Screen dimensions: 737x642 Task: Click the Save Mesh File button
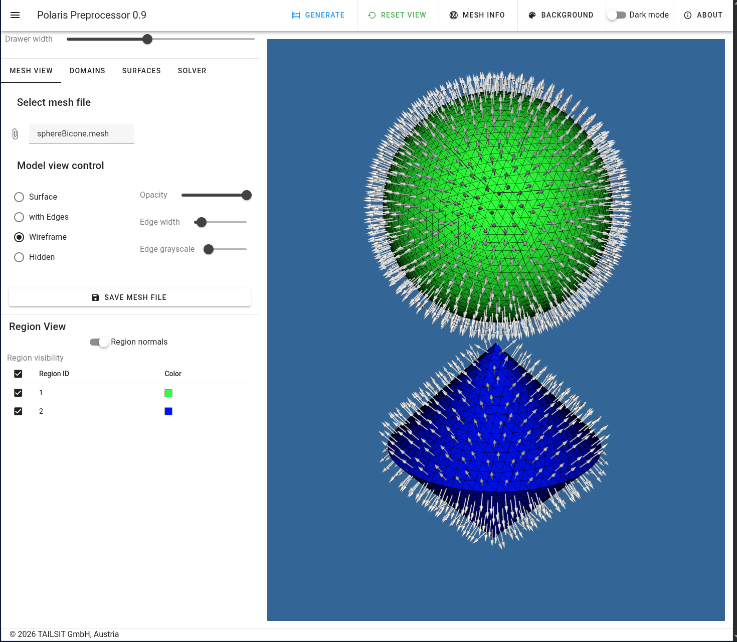coord(130,297)
